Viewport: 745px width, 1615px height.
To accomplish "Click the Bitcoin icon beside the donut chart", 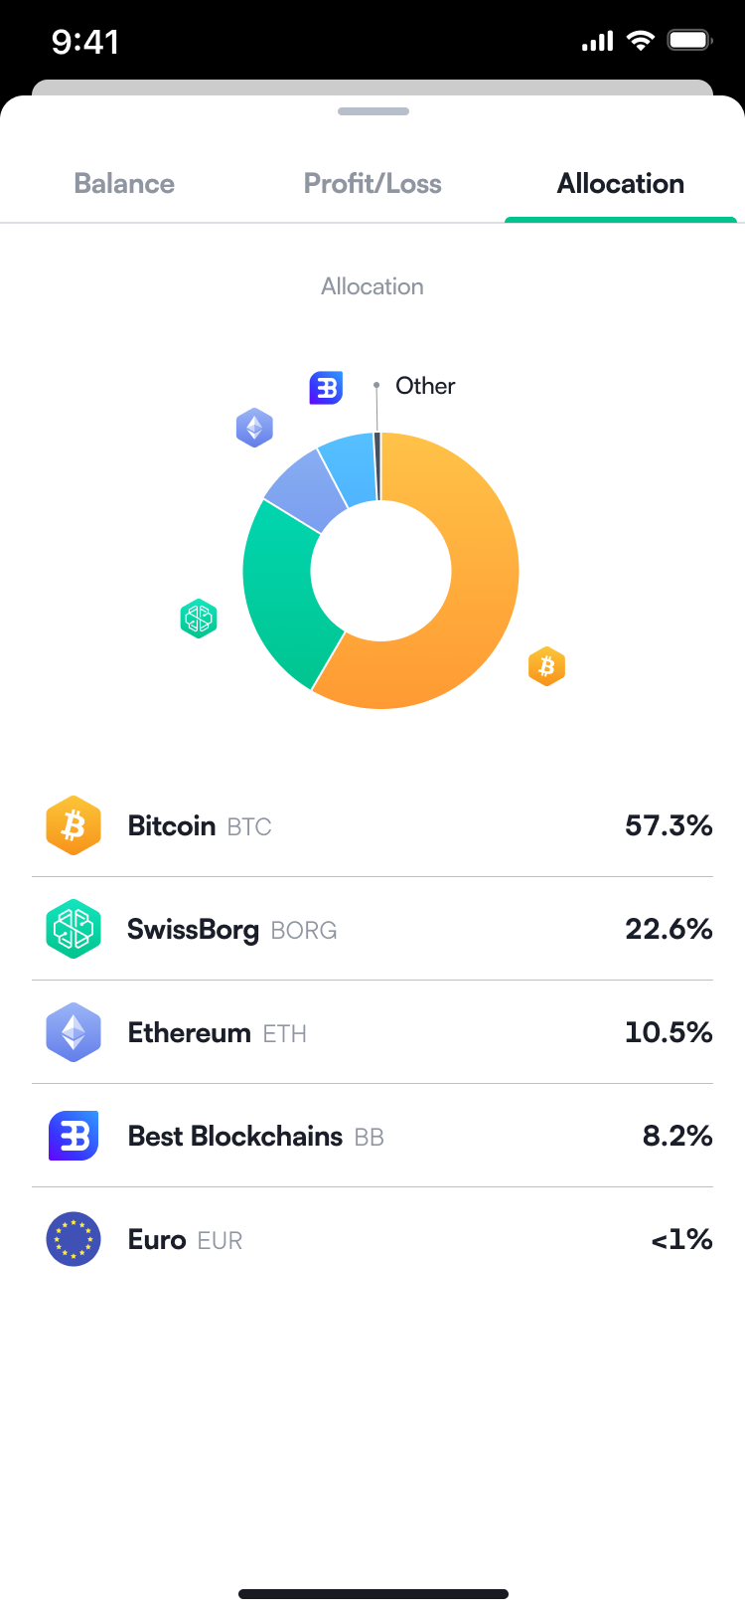I will pyautogui.click(x=546, y=666).
